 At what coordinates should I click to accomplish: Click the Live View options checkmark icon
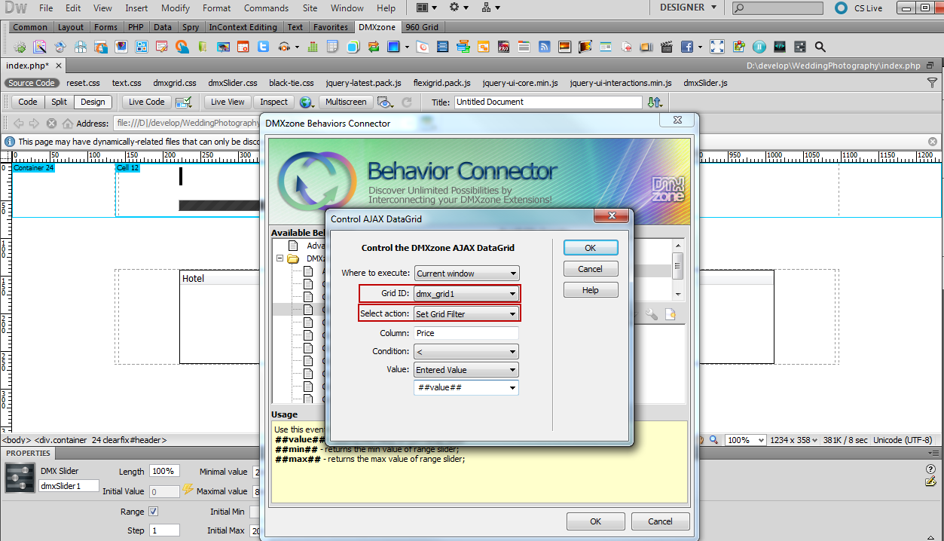point(183,102)
